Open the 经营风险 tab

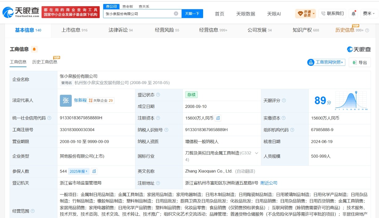tap(167, 30)
